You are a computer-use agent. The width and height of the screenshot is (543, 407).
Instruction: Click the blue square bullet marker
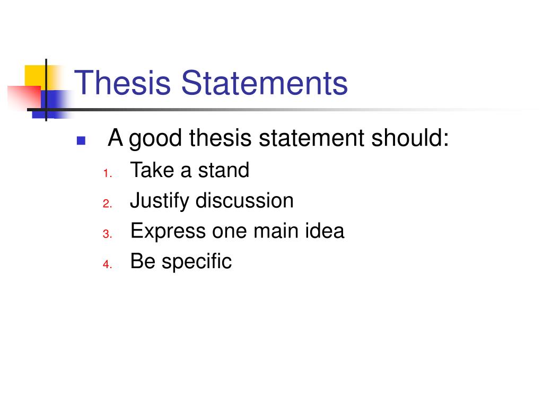coord(81,140)
